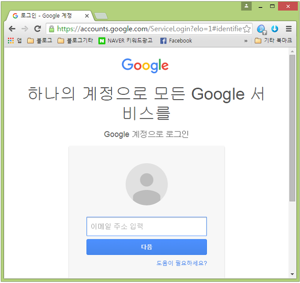
Task: Open the Chrome hamburger menu
Action: pos(289,29)
